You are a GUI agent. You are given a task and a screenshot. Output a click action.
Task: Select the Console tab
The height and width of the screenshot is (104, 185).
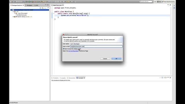[x=81, y=78]
